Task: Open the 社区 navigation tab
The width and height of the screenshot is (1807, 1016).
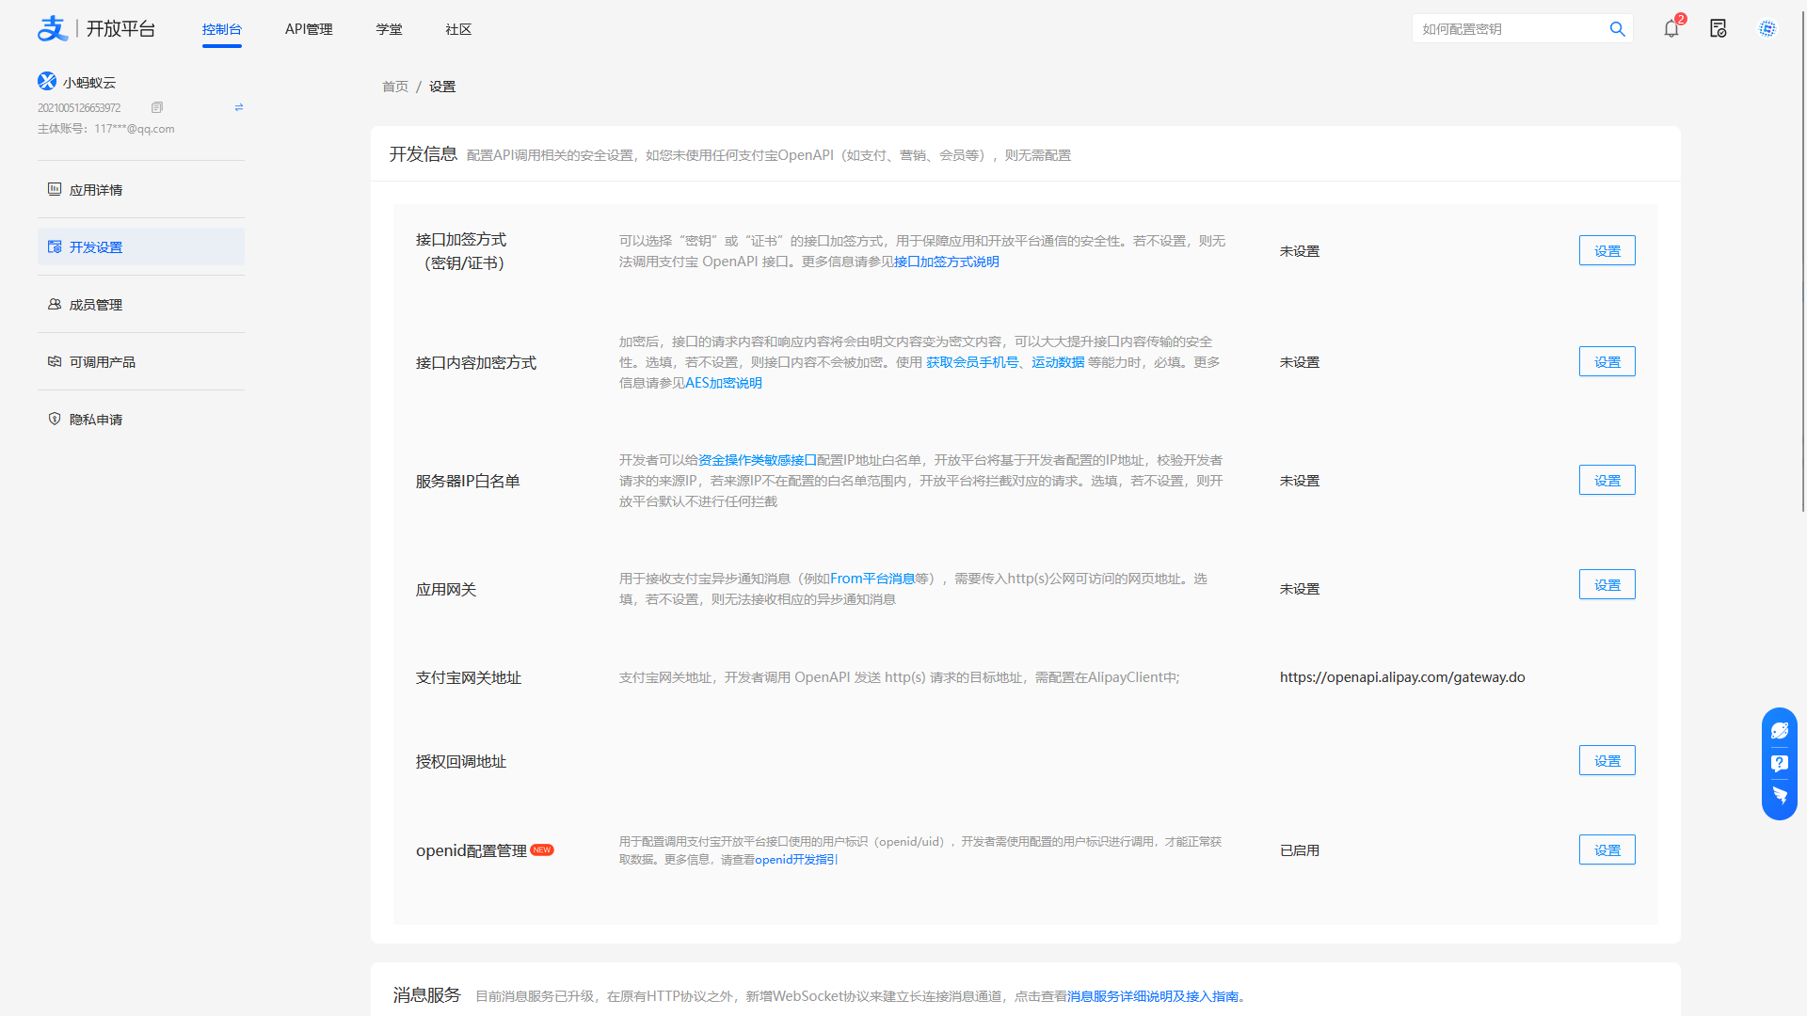Action: [x=458, y=29]
